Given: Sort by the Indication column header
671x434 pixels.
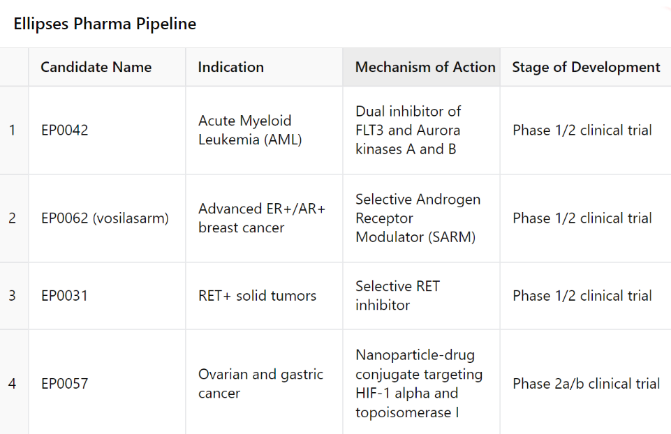Looking at the screenshot, I should tap(231, 67).
